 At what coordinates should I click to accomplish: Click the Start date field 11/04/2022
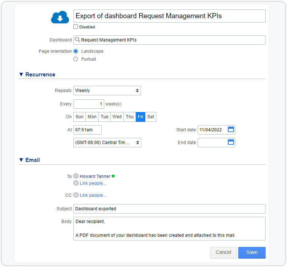pyautogui.click(x=217, y=130)
